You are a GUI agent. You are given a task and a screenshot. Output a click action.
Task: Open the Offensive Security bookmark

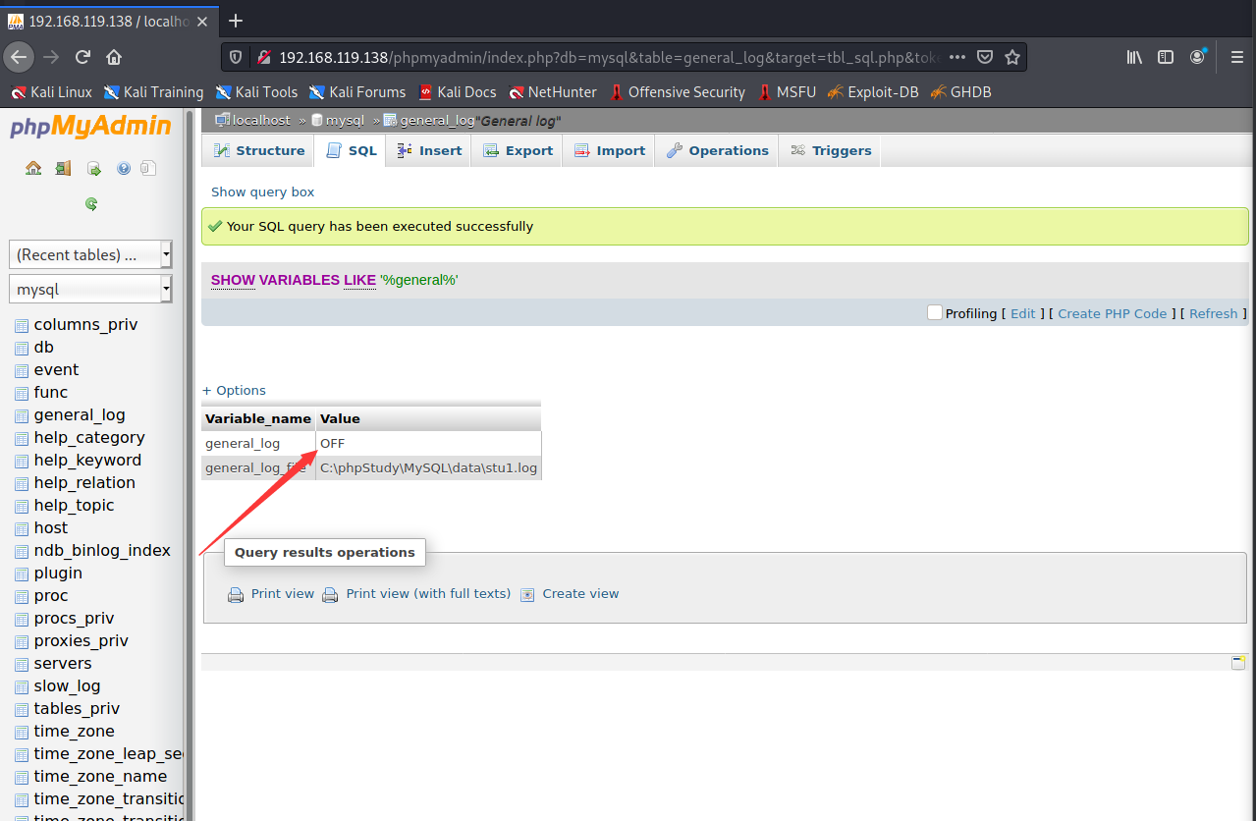point(677,92)
